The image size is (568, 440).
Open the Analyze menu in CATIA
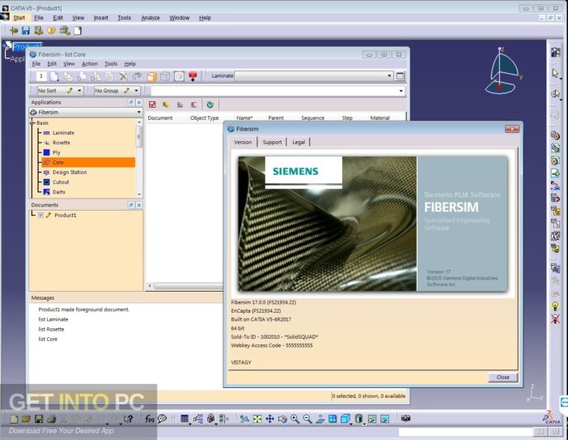(150, 18)
